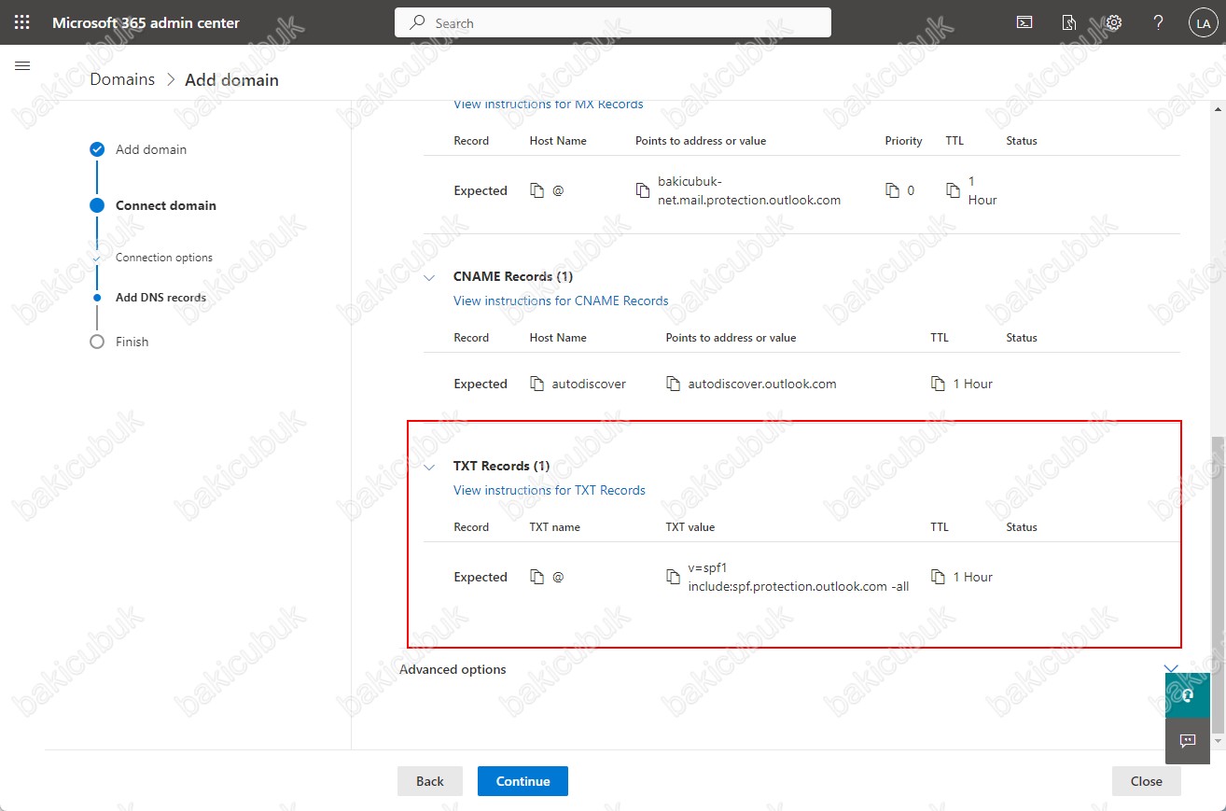Click the Close button
The width and height of the screenshot is (1226, 811).
point(1146,781)
